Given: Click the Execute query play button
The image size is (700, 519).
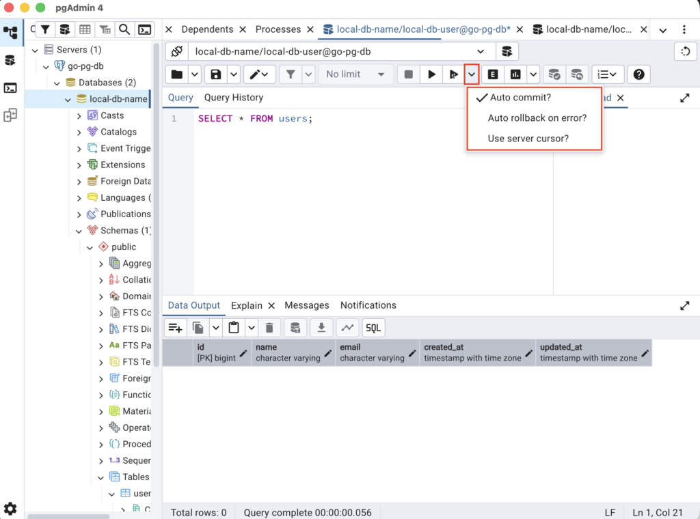Looking at the screenshot, I should (x=431, y=74).
